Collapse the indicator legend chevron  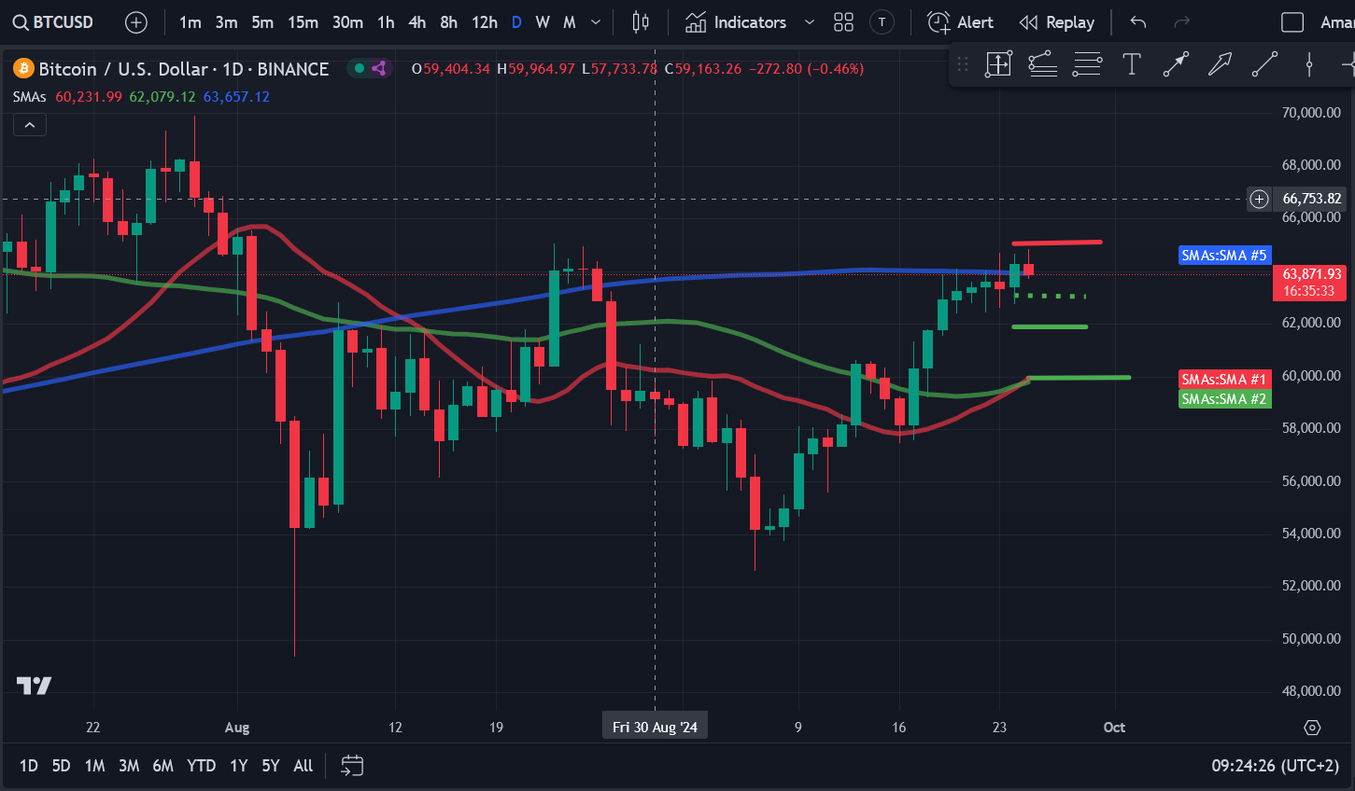(x=30, y=124)
